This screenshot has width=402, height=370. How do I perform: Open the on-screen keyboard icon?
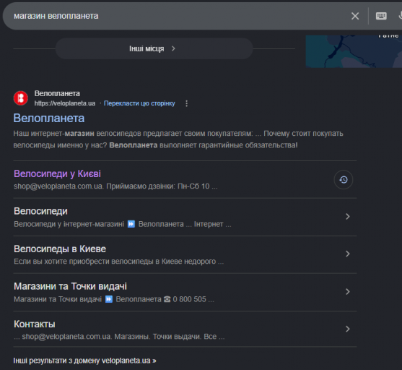point(381,16)
